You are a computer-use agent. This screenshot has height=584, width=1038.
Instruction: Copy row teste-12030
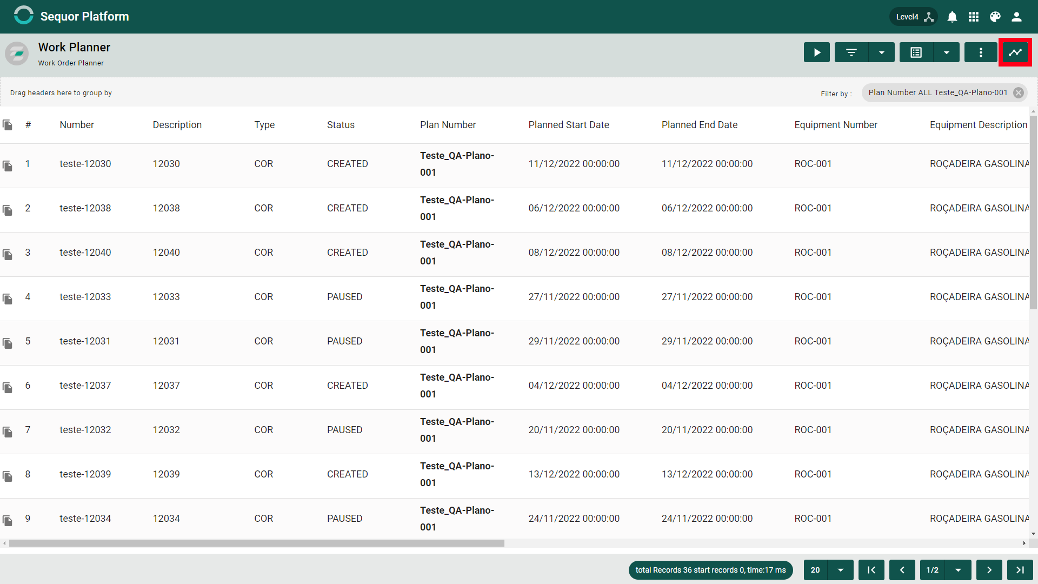pyautogui.click(x=8, y=166)
